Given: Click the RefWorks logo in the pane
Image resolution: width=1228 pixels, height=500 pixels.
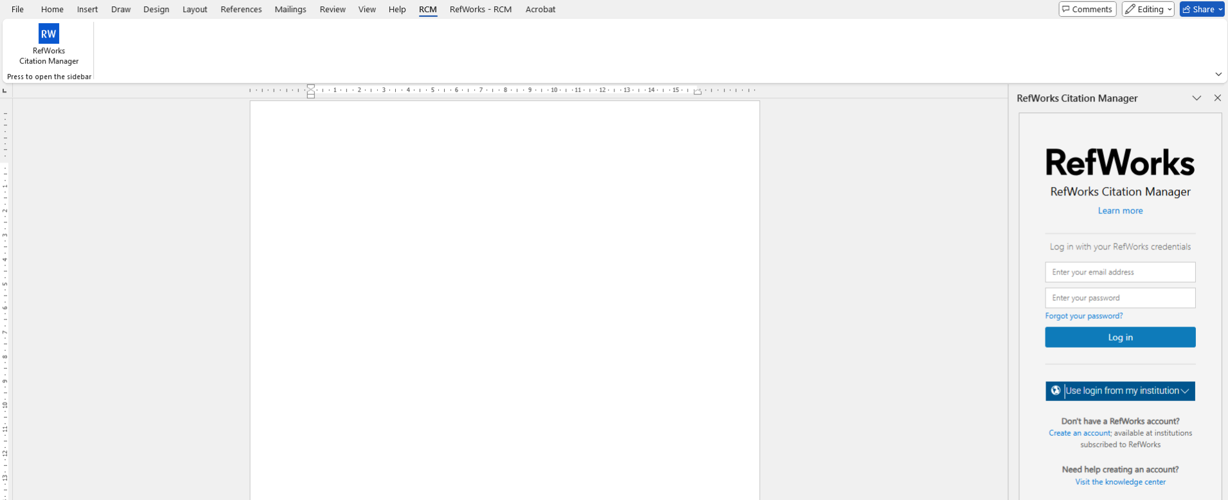Looking at the screenshot, I should [1120, 162].
